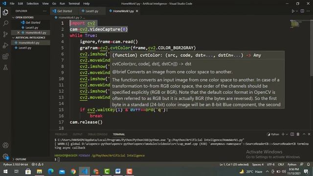Open the Selection menu
313x176 pixels.
tap(33, 3)
